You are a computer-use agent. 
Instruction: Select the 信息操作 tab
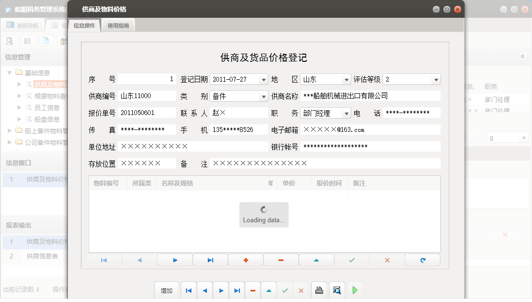84,26
